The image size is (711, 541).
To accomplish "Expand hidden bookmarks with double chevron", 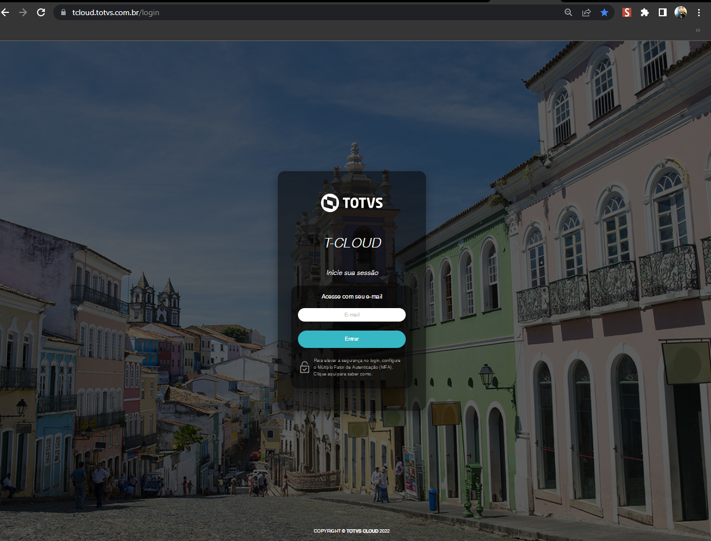I will (698, 30).
